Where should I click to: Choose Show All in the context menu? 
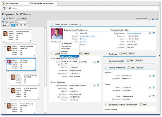tap(70, 64)
